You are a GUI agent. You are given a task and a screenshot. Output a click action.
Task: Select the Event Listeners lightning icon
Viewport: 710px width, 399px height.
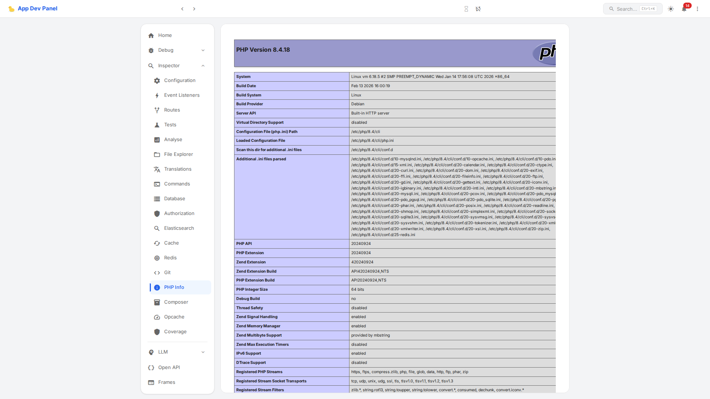tap(157, 95)
